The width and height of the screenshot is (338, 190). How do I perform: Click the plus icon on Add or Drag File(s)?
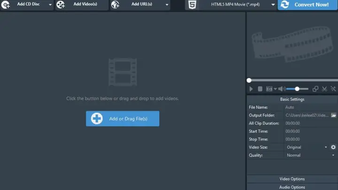coord(97,119)
